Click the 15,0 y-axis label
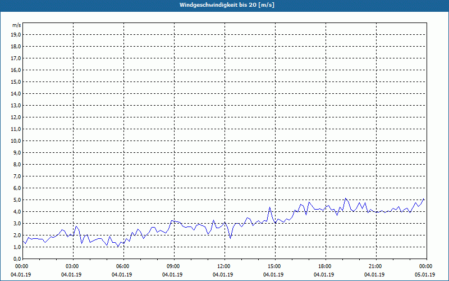This screenshot has width=449, height=281. pos(16,82)
